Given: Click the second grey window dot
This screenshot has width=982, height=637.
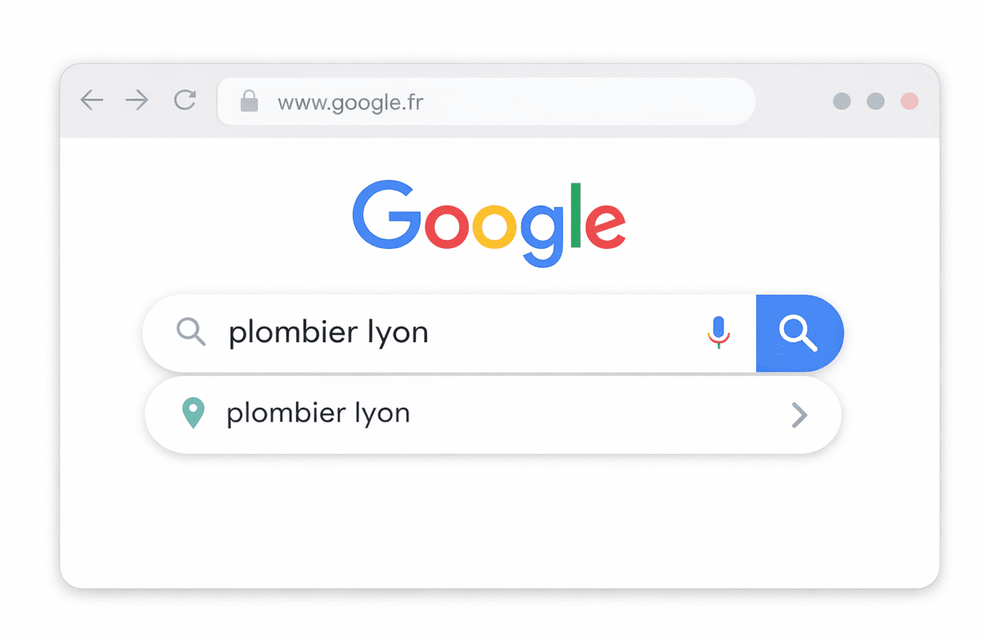Looking at the screenshot, I should point(876,102).
